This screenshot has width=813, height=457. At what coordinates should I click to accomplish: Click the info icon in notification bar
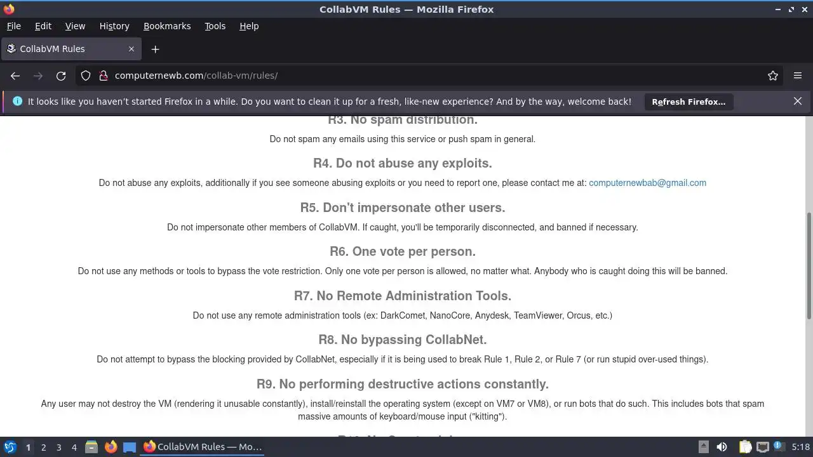tap(17, 102)
